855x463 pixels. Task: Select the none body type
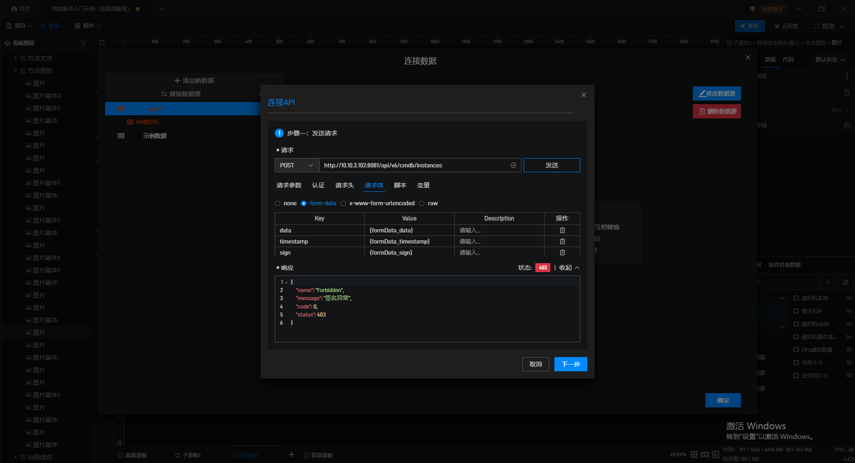click(x=278, y=203)
